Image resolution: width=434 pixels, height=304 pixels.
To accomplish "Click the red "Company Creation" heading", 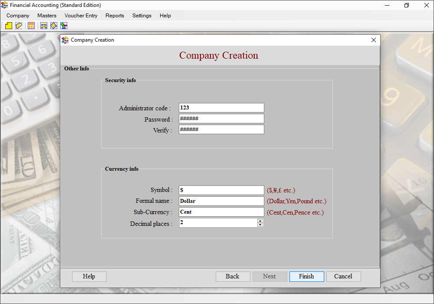I will (x=219, y=56).
